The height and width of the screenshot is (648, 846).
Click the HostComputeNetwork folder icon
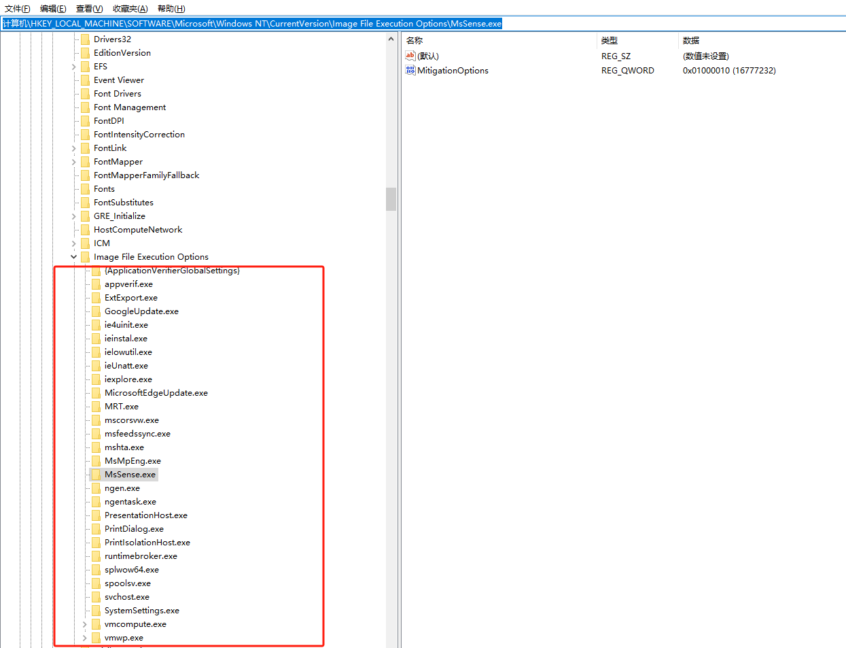85,229
